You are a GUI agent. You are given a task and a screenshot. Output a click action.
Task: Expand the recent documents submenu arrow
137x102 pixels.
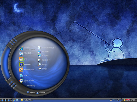point(56,48)
